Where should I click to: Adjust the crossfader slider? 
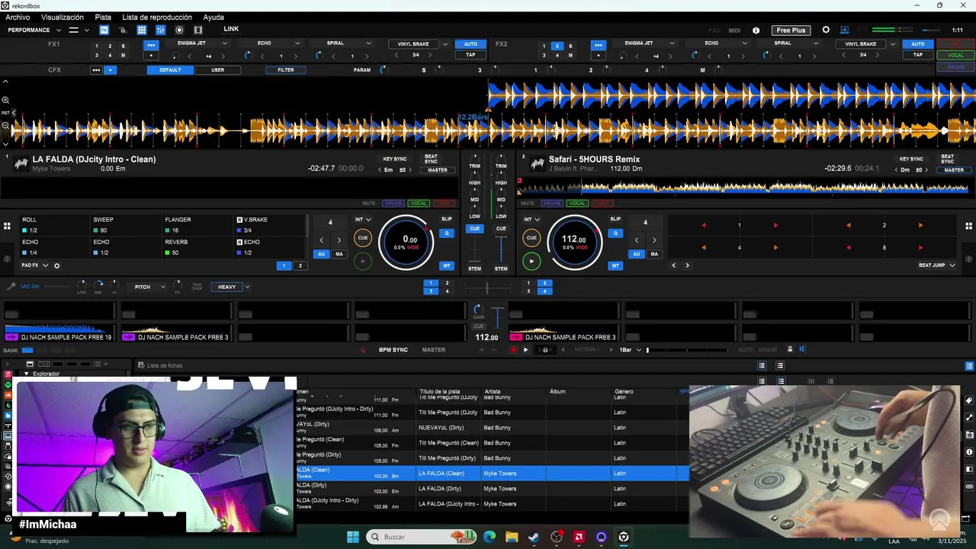pyautogui.click(x=487, y=288)
